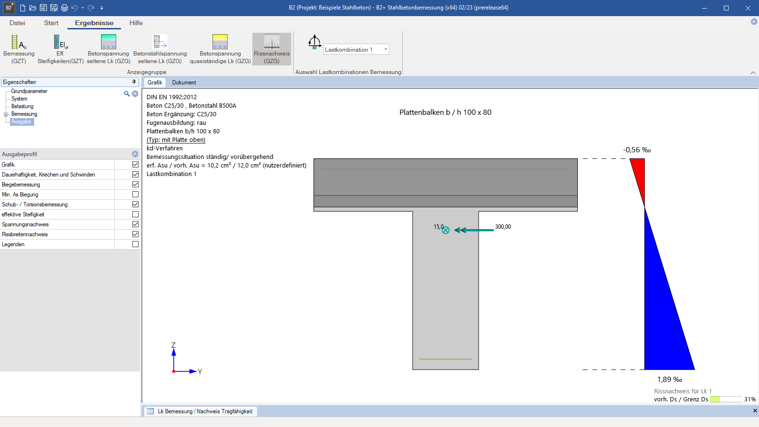Toggle Schub- / Torsionsbemessung checkbox
The width and height of the screenshot is (759, 427).
[135, 204]
